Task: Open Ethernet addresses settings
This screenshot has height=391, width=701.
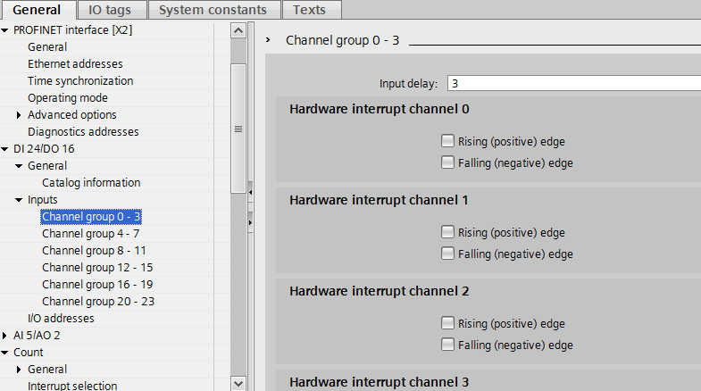Action: [75, 64]
